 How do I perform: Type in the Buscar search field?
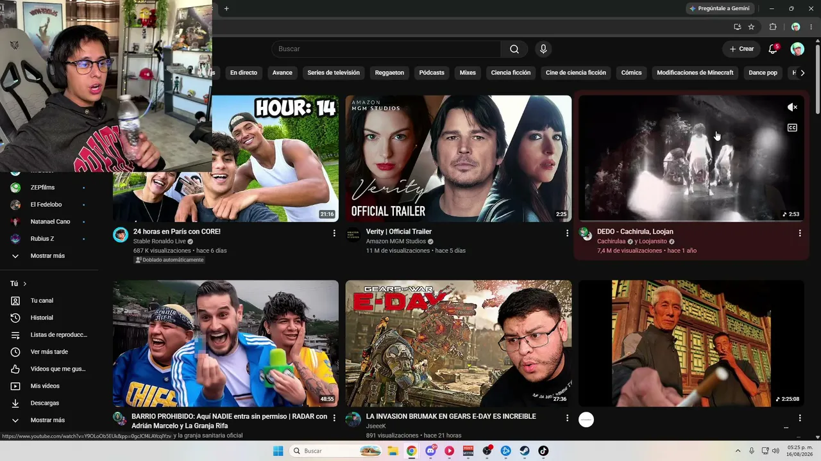pos(386,49)
